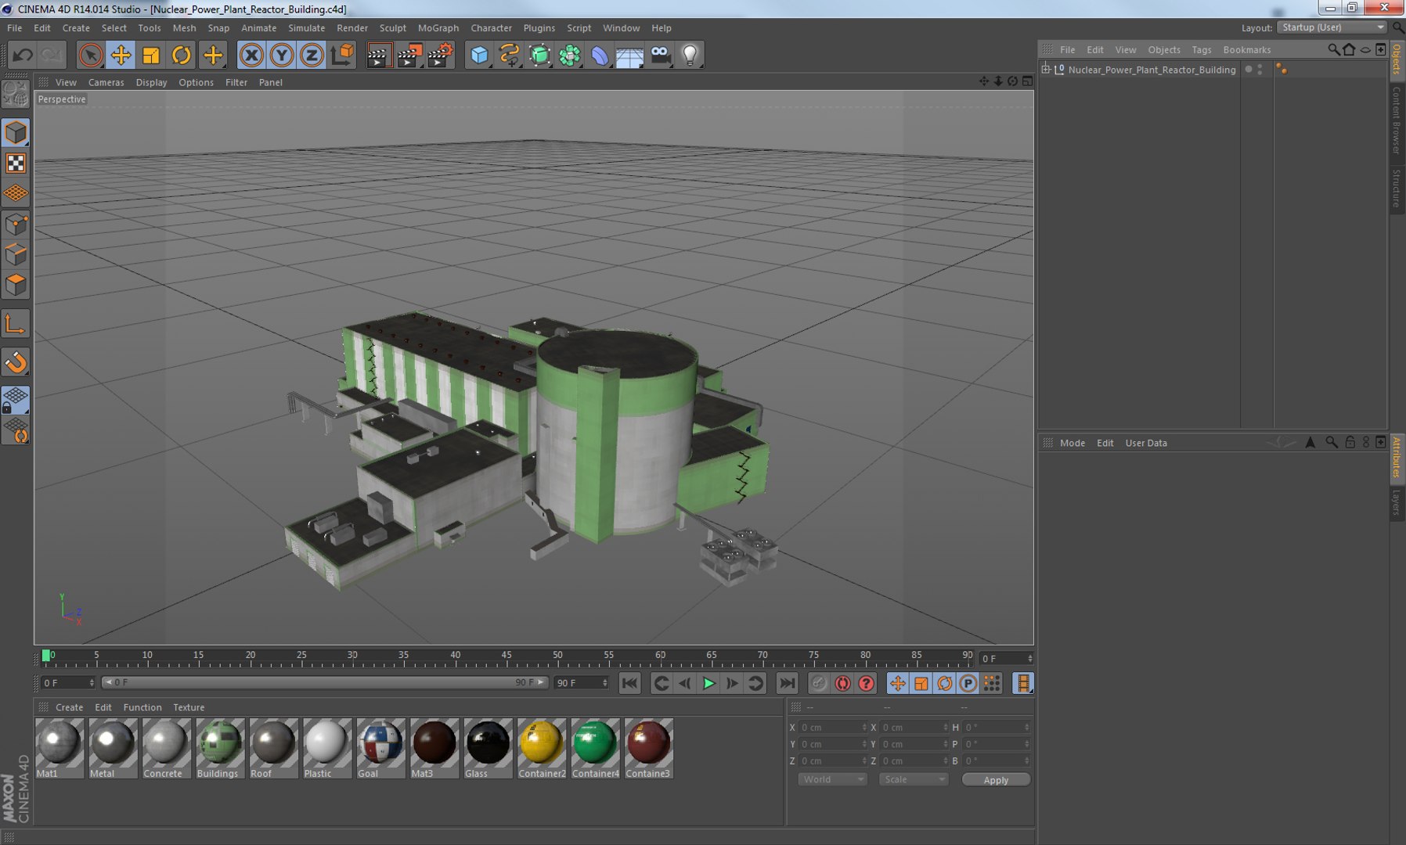Open Attributes panel Mode menu
Viewport: 1406px width, 845px height.
click(x=1073, y=443)
